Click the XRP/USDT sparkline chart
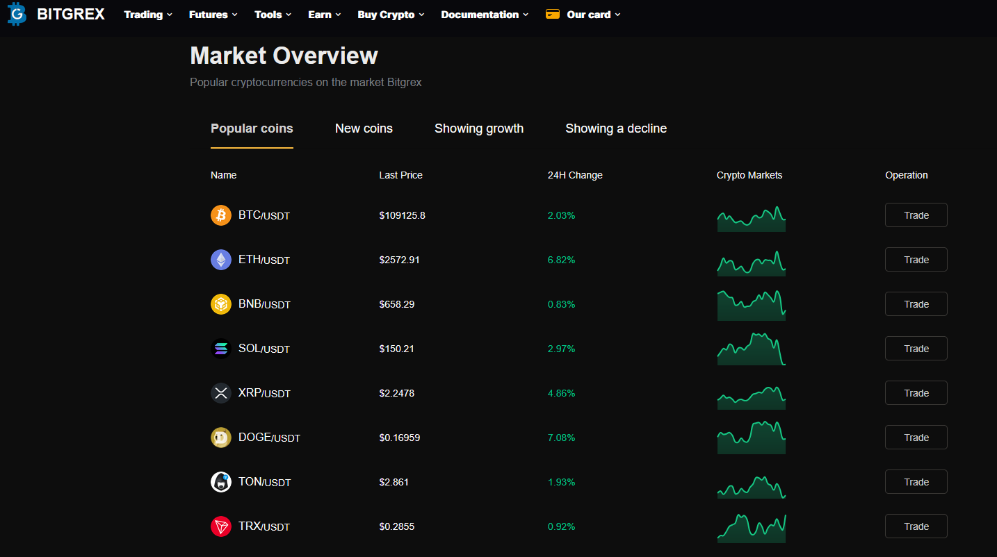This screenshot has height=557, width=997. click(x=751, y=398)
